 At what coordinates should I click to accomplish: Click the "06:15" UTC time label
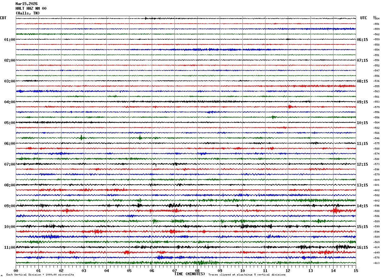tap(362, 40)
